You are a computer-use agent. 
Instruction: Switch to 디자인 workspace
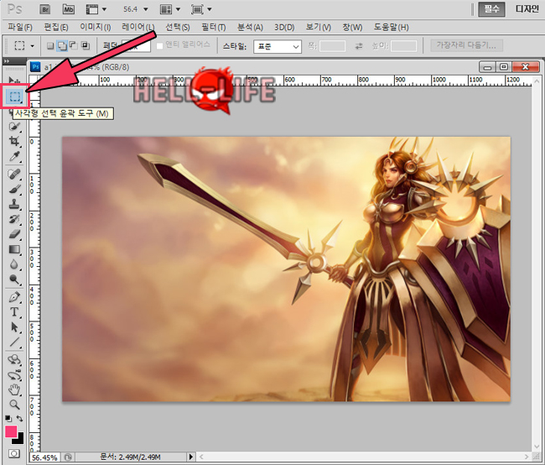tap(527, 9)
